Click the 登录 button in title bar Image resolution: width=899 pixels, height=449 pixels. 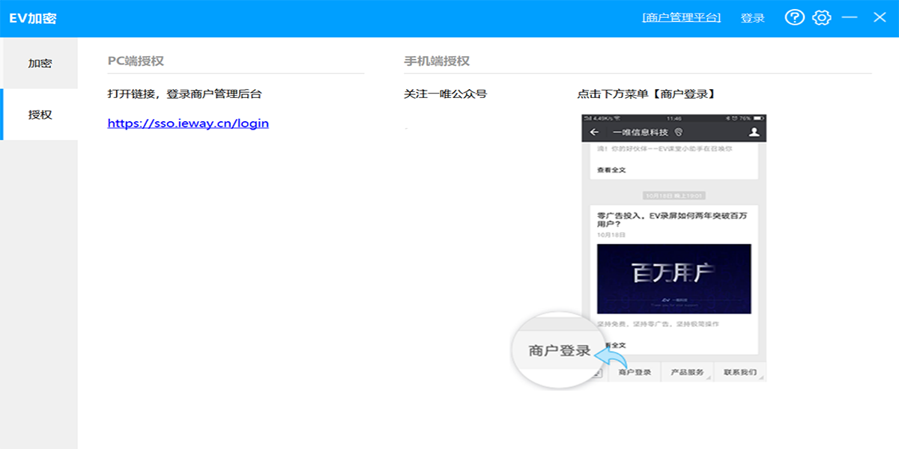(753, 17)
